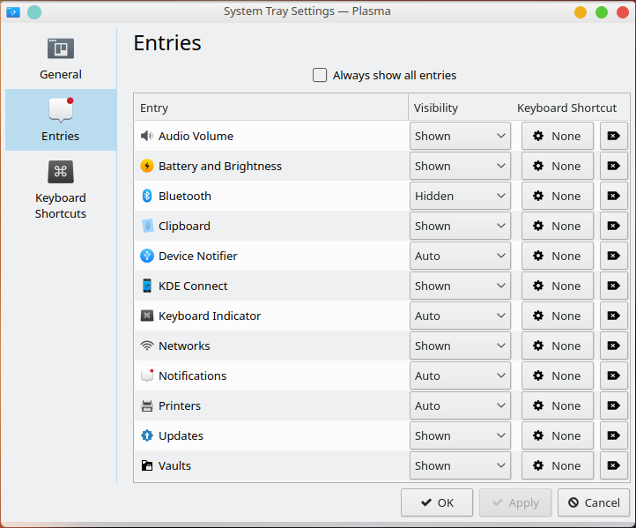Click the Audio Volume speaker icon
Image resolution: width=636 pixels, height=528 pixels.
click(x=147, y=136)
